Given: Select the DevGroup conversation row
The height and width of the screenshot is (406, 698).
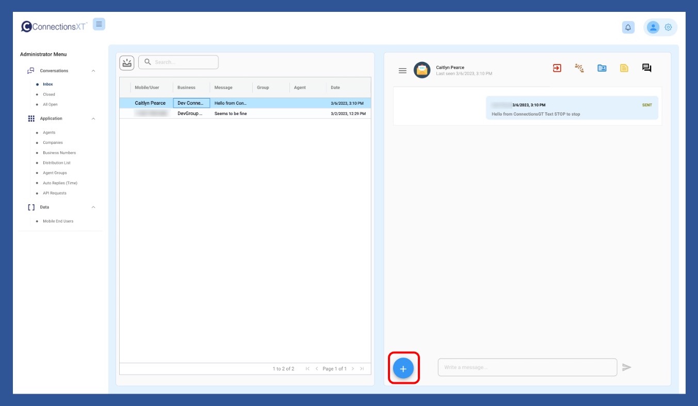Looking at the screenshot, I should 245,113.
